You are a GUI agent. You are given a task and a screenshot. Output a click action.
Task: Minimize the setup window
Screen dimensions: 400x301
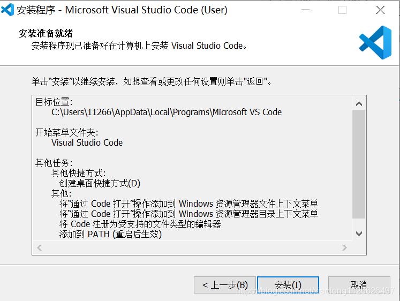[x=304, y=10]
